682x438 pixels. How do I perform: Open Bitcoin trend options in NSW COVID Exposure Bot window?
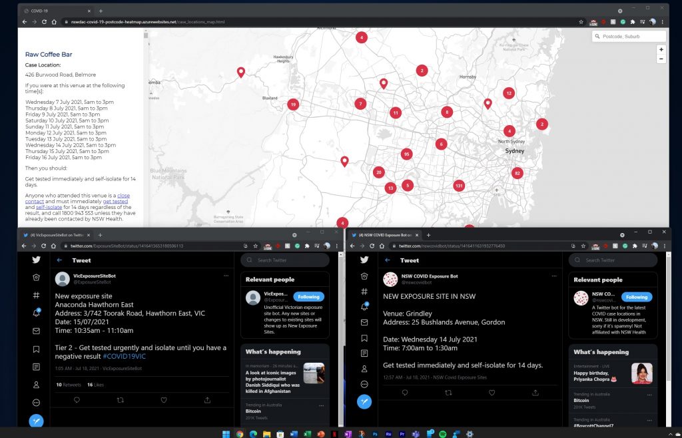click(x=649, y=395)
